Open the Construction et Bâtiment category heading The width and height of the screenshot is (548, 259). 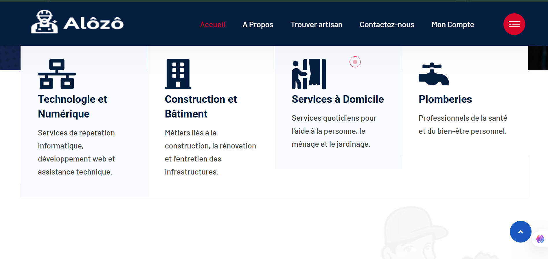[201, 106]
